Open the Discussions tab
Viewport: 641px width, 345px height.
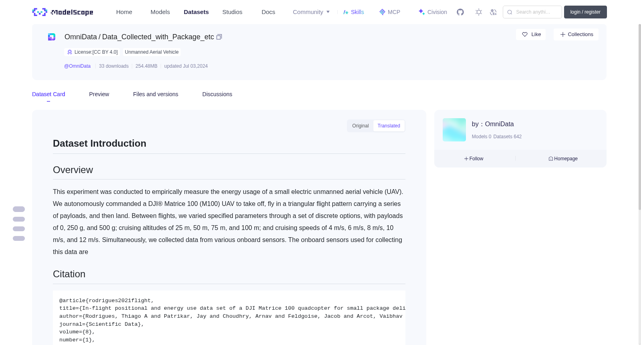(217, 94)
